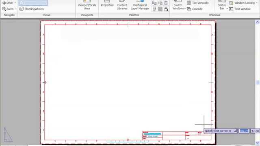Click top-right small palette icon in Palettes panel

coord(166,3)
